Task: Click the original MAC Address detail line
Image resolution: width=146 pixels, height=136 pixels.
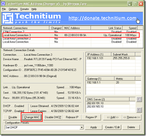Action: pyautogui.click(x=30, y=76)
